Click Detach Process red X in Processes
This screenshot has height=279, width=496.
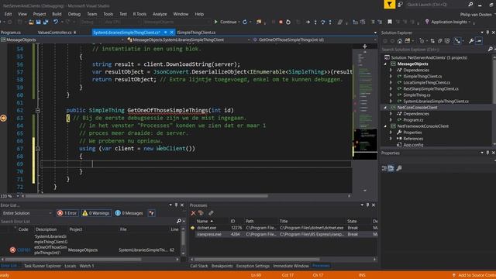click(193, 213)
